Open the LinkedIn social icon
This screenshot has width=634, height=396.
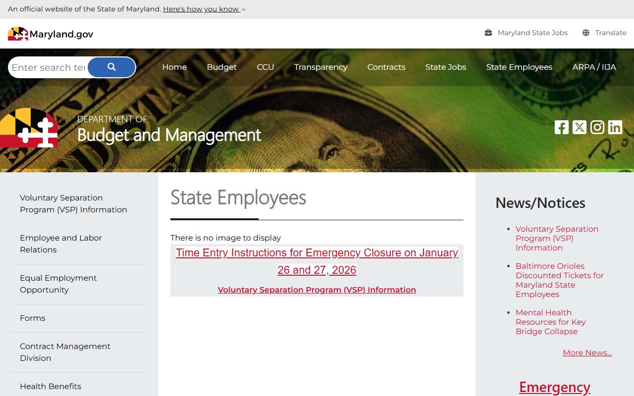pyautogui.click(x=615, y=127)
